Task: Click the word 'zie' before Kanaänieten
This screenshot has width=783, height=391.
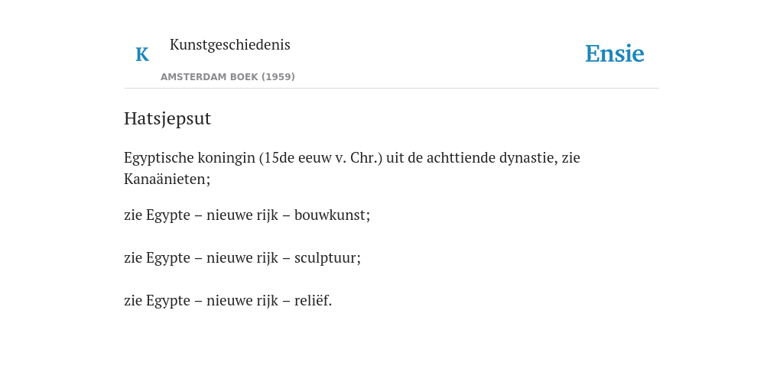Action: point(570,158)
